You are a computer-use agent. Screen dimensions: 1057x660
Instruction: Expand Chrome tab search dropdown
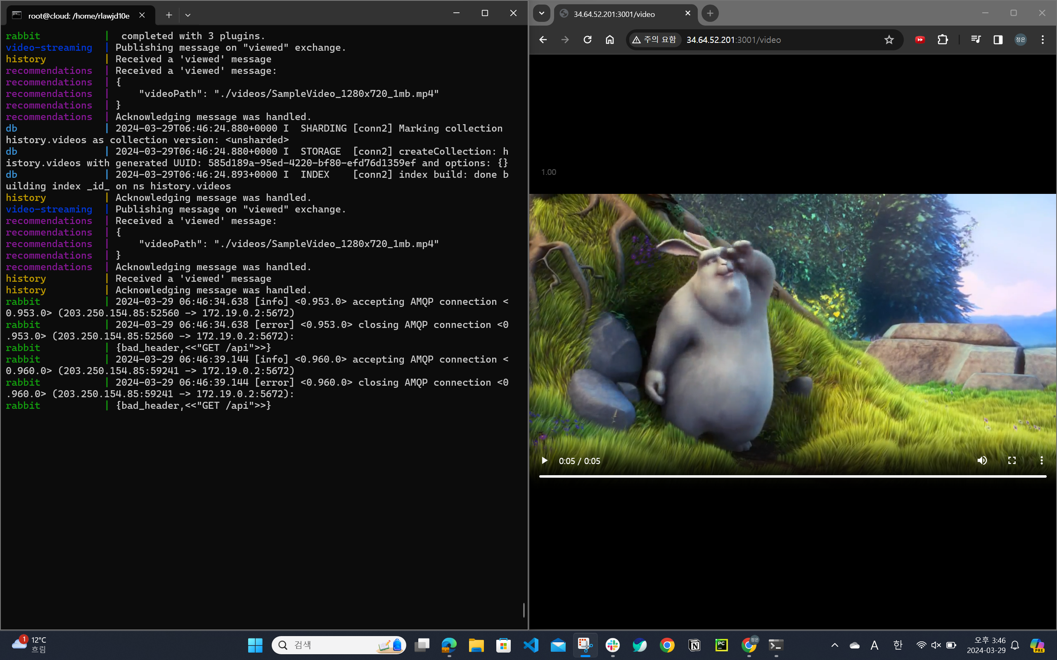click(x=542, y=13)
